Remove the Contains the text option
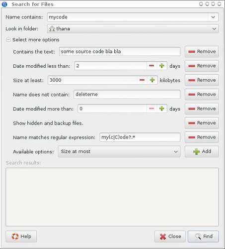Image resolution: width=225 pixels, height=249 pixels. (202, 52)
